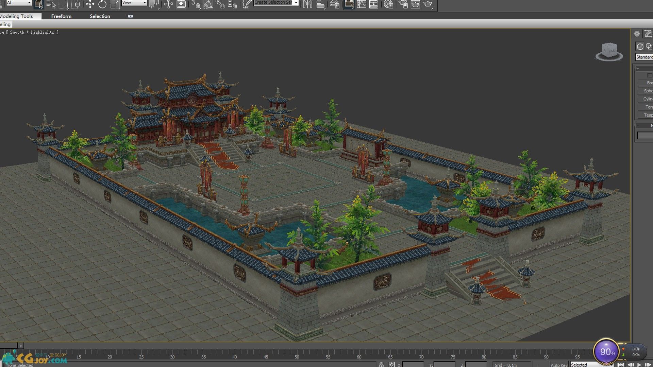Toggle the AutoGrid checkbox
Viewport: 653px width, 367px height.
650,75
